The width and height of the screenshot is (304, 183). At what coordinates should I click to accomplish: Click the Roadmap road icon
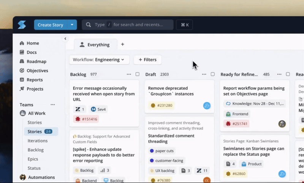coord(22,61)
